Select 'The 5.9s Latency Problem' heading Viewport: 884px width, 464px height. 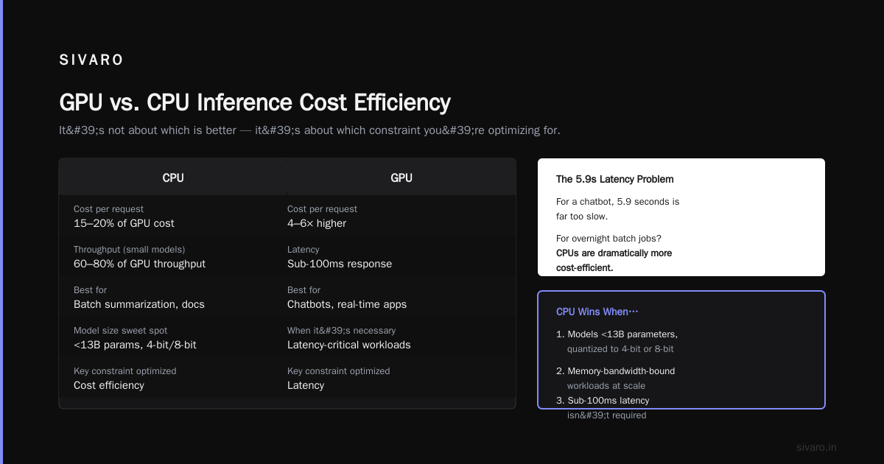pos(615,179)
